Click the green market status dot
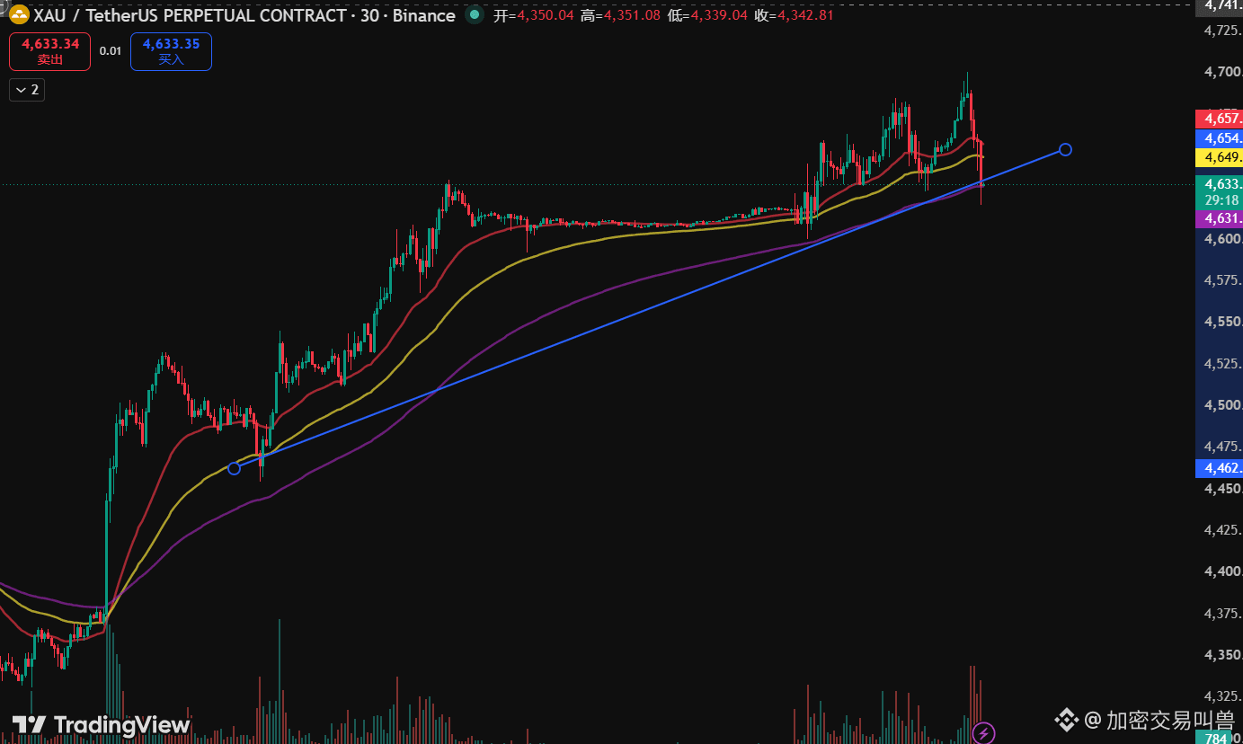The image size is (1243, 744). (x=473, y=15)
